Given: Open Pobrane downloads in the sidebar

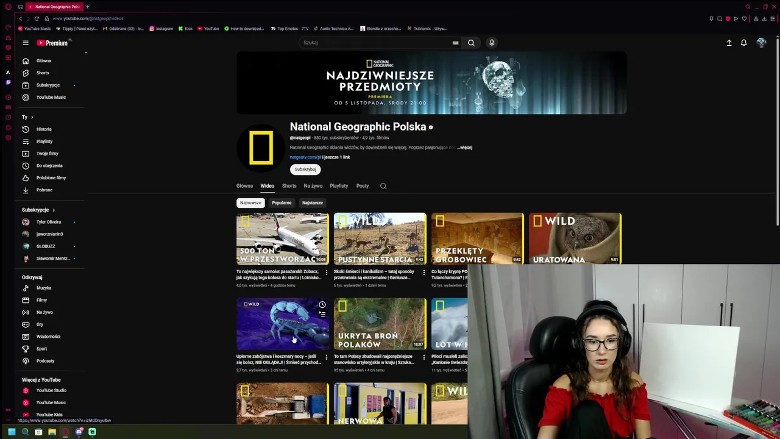Looking at the screenshot, I should tap(44, 190).
